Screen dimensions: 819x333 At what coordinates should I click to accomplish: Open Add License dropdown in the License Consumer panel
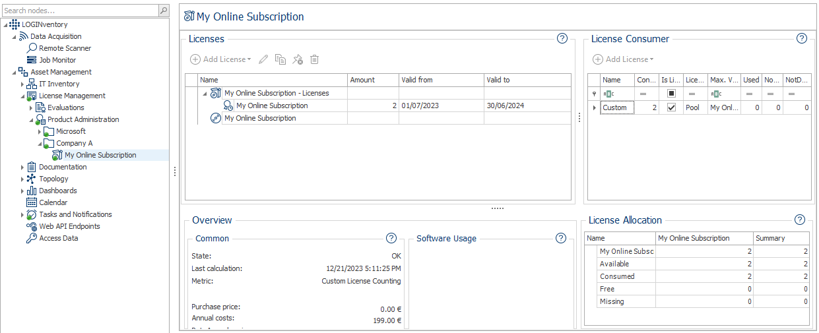point(624,59)
